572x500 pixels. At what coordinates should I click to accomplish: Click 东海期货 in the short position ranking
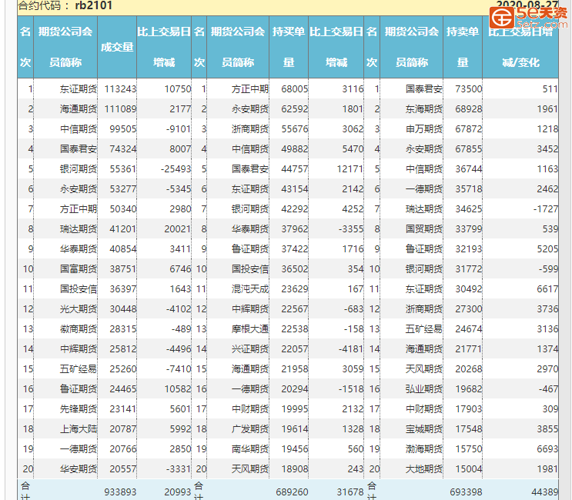click(424, 109)
